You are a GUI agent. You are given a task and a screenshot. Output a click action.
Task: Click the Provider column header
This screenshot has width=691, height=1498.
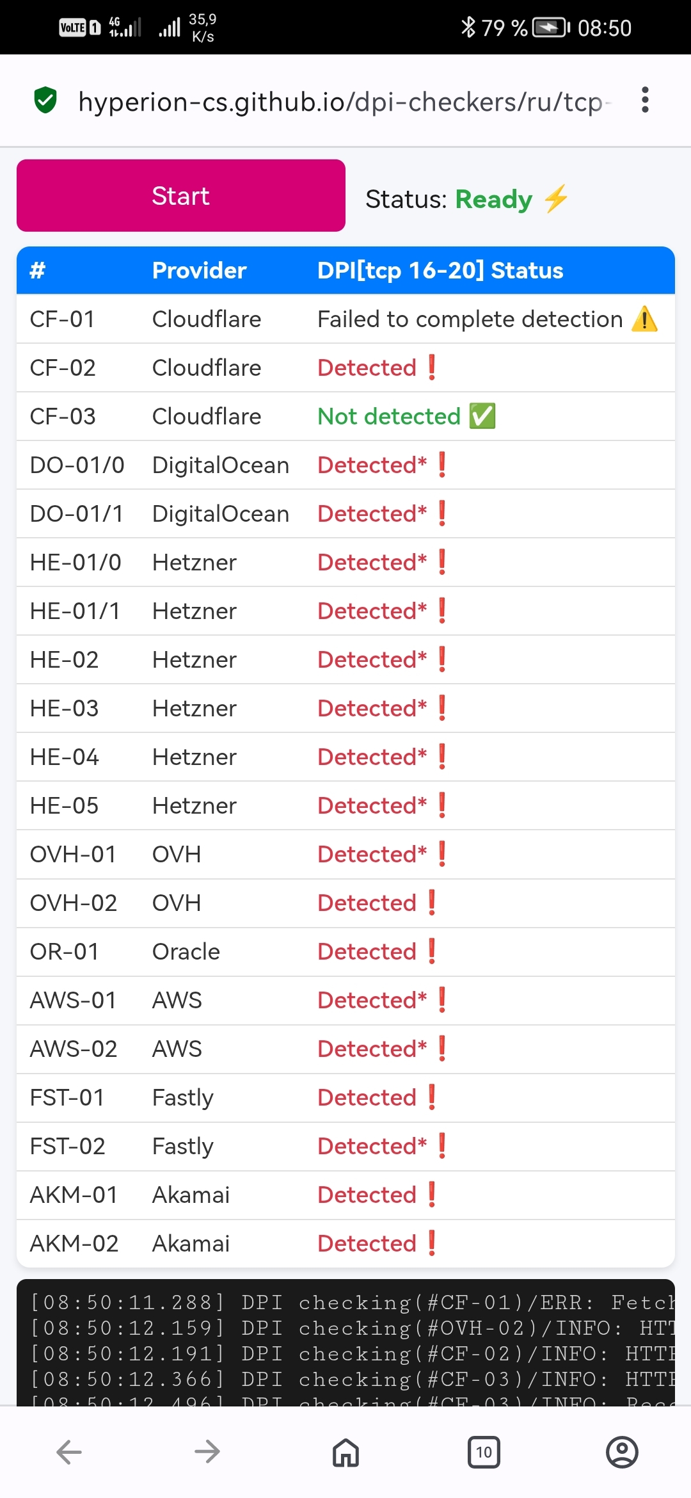[x=199, y=270]
